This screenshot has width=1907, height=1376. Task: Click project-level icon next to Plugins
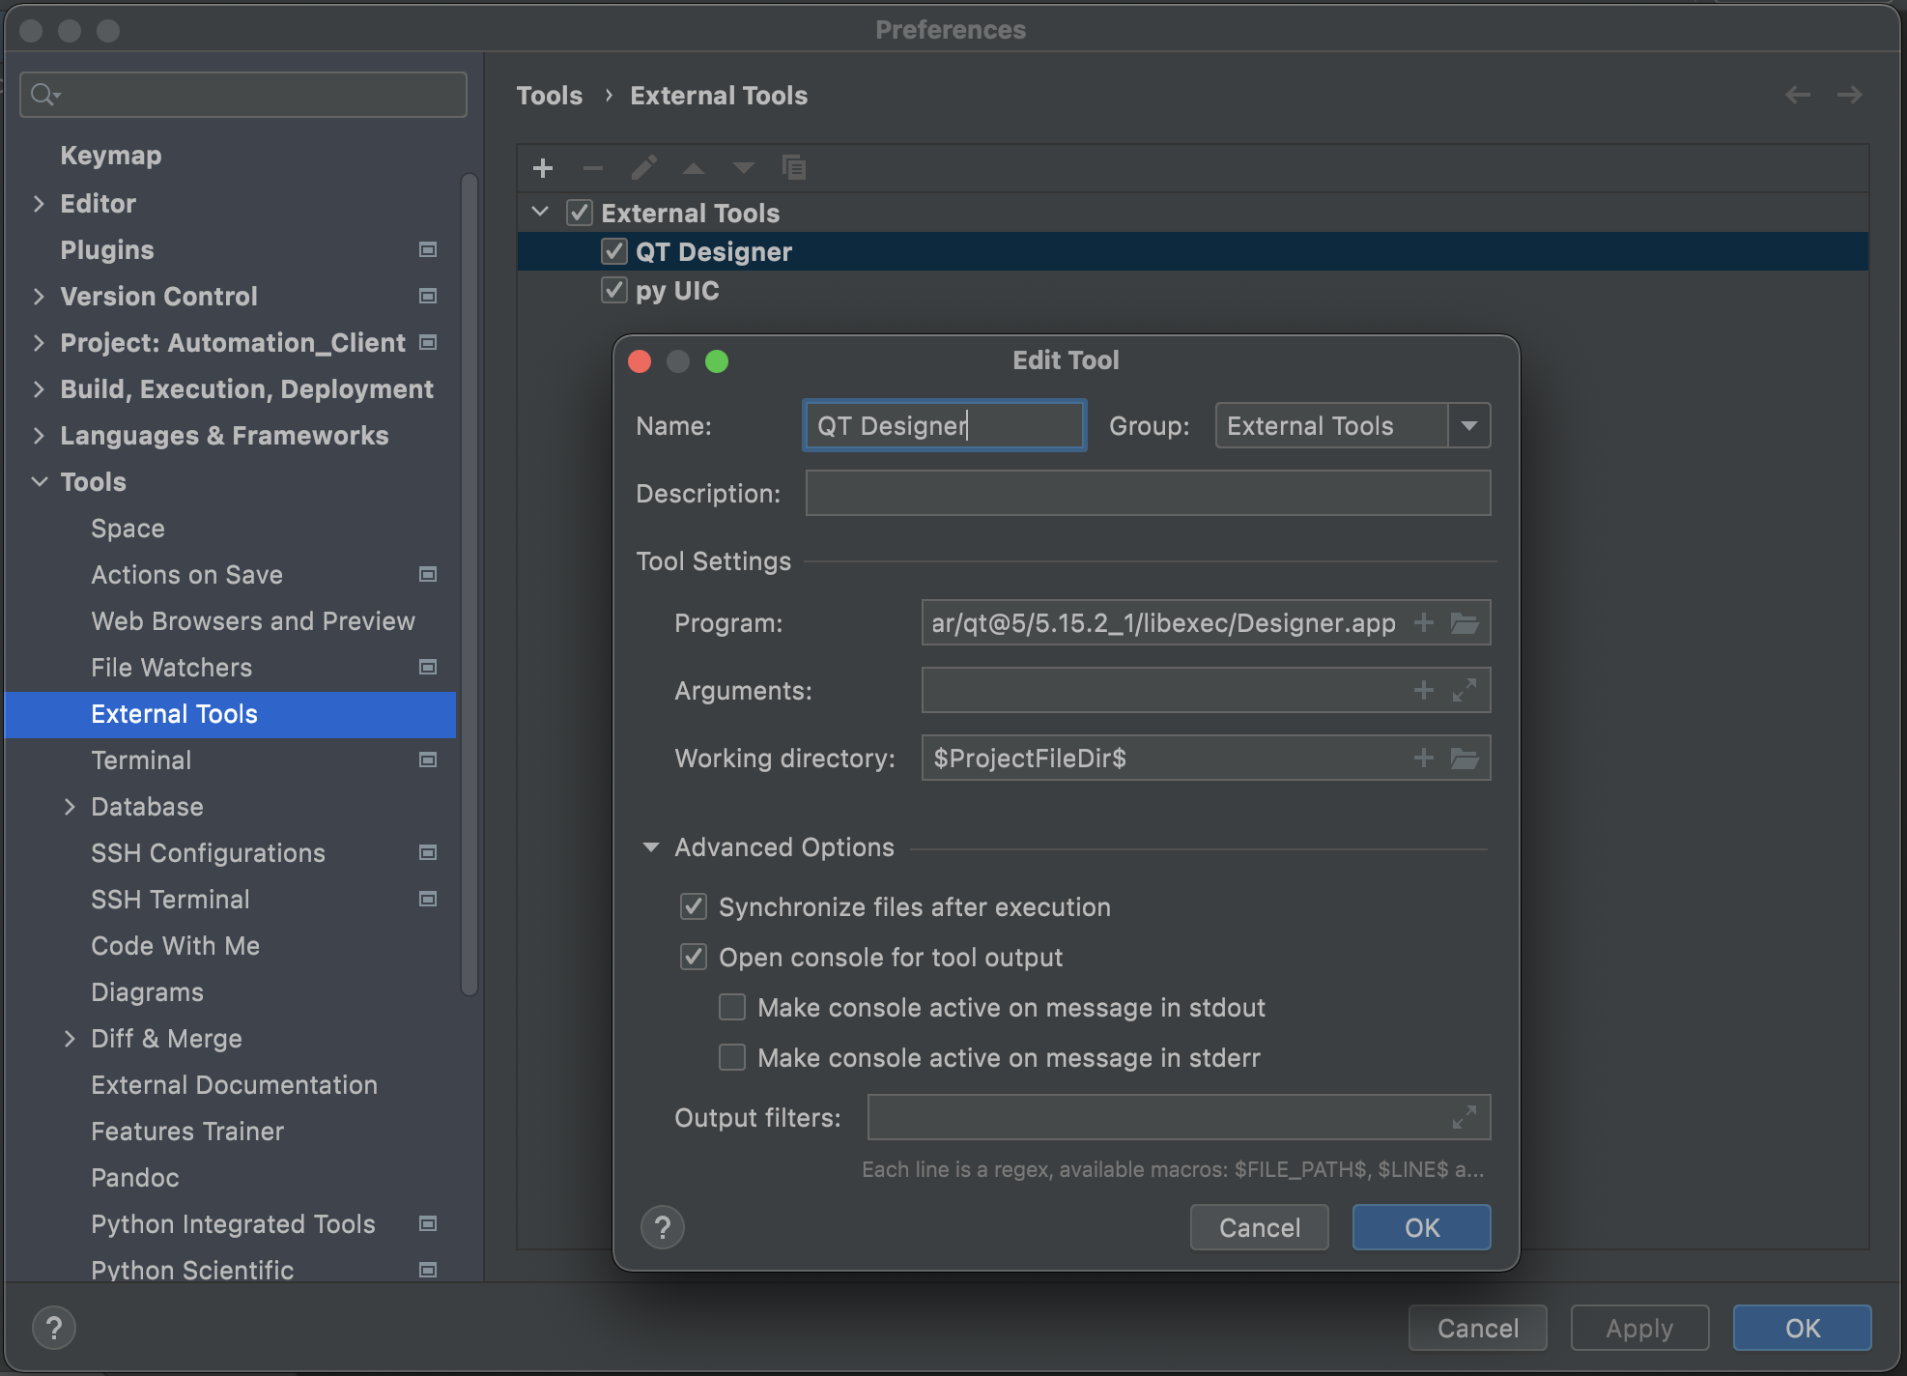pyautogui.click(x=428, y=249)
